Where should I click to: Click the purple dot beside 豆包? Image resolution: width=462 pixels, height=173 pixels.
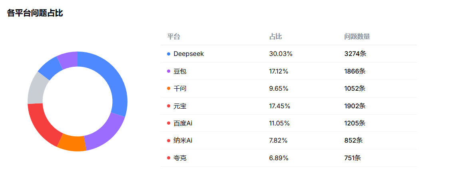[x=169, y=71]
